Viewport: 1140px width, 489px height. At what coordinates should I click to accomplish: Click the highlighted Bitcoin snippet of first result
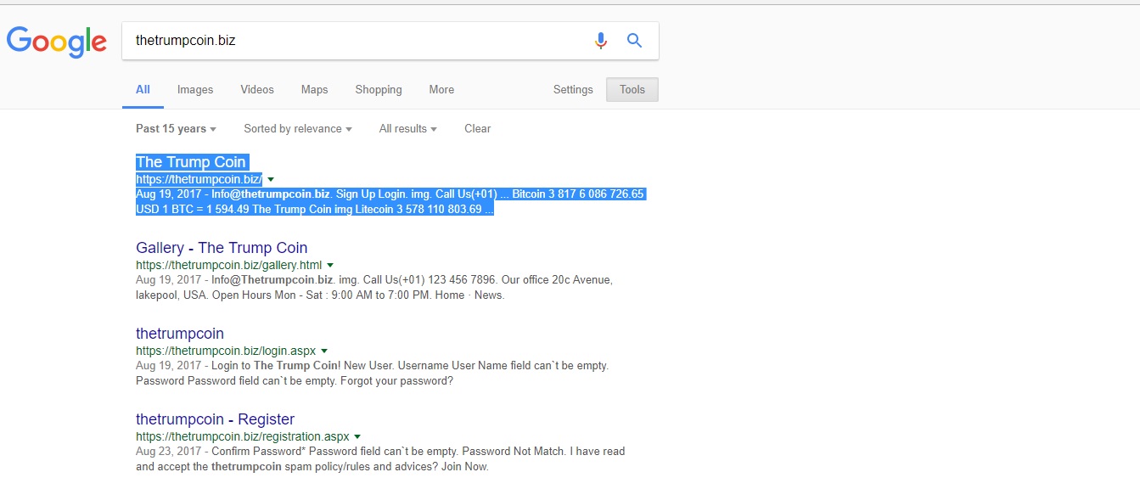(390, 202)
